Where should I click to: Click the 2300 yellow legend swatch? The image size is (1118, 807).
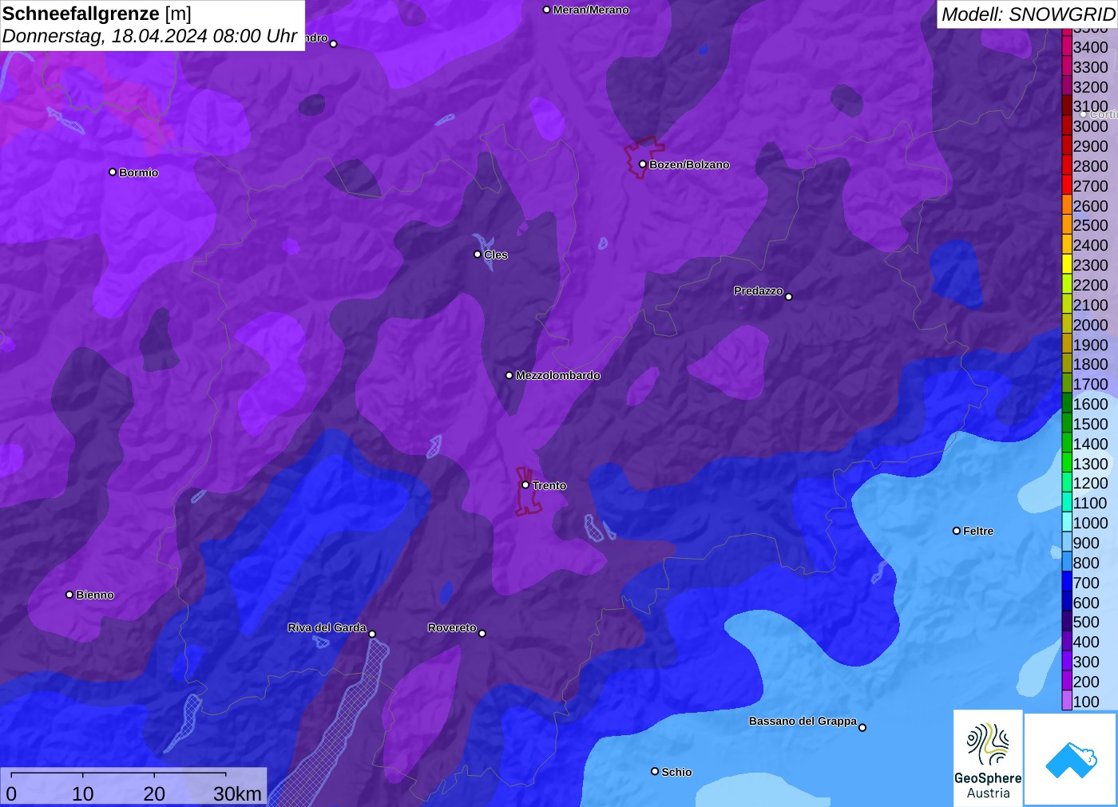[1067, 265]
